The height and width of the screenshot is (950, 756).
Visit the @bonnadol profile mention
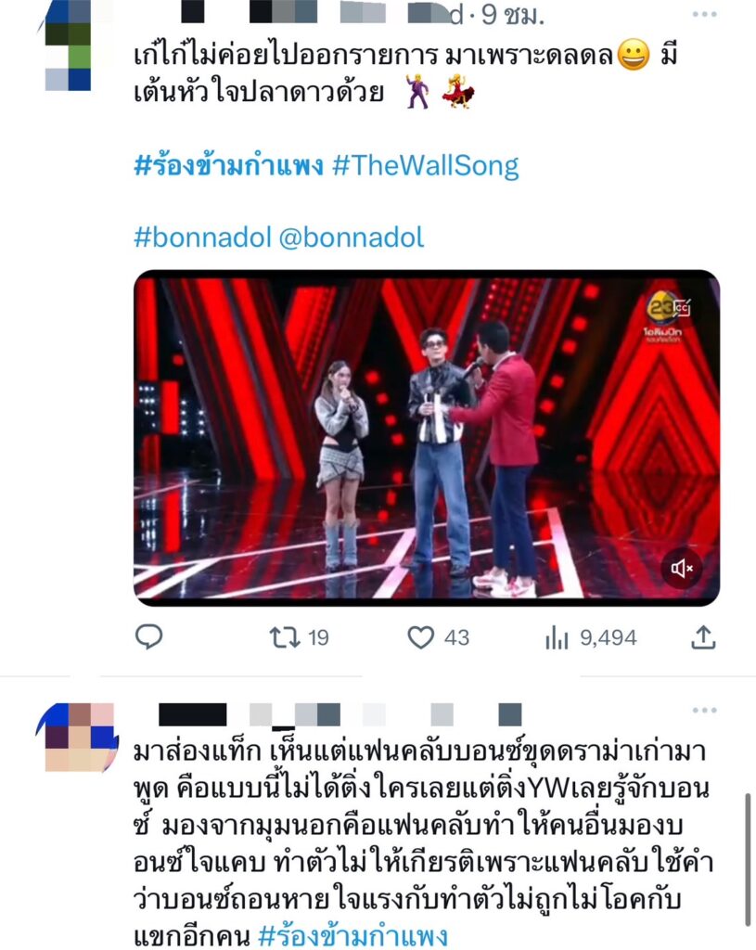352,237
